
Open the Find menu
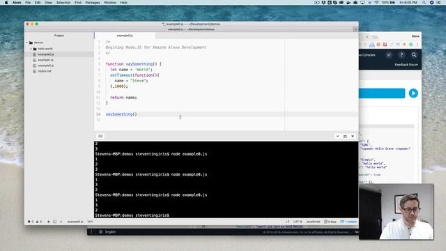tap(78, 3)
